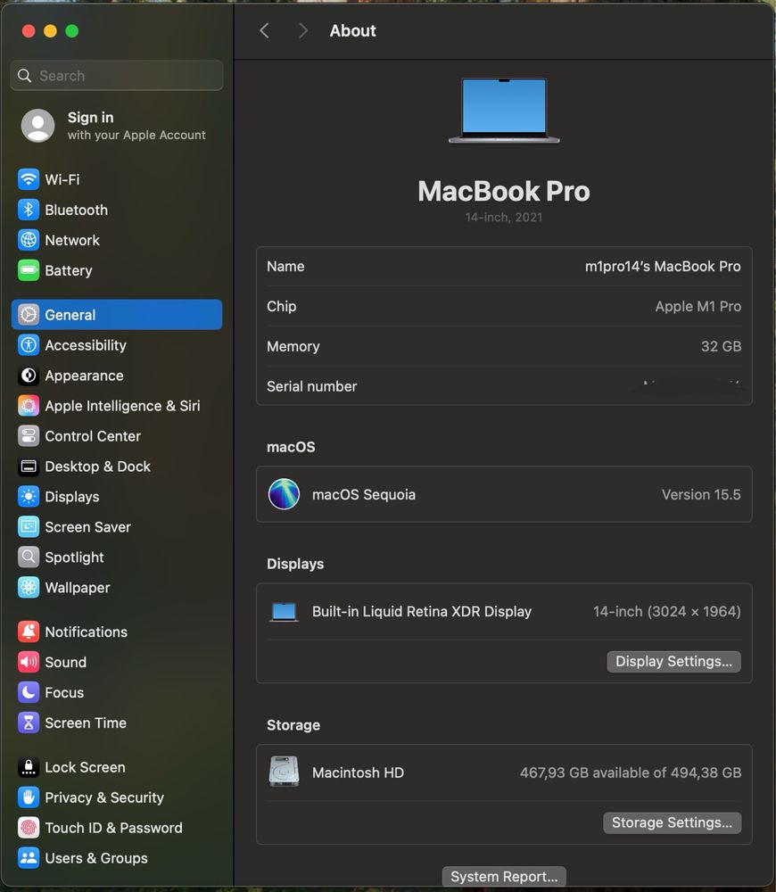776x892 pixels.
Task: Go back using the left chevron
Action: coord(265,30)
